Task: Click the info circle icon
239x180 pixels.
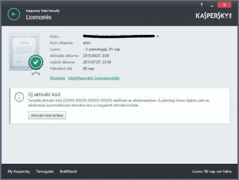Action: (19, 97)
